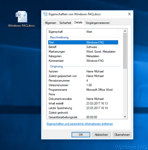Viewport: 148px width, 150px height.
Task: Click the Ursprung group header
Action: (x=56, y=66)
